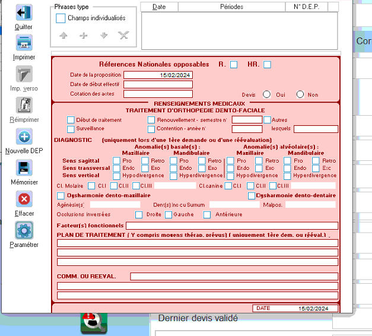Print the form with Imprimer icon
The height and width of the screenshot is (336, 372).
pyautogui.click(x=24, y=43)
